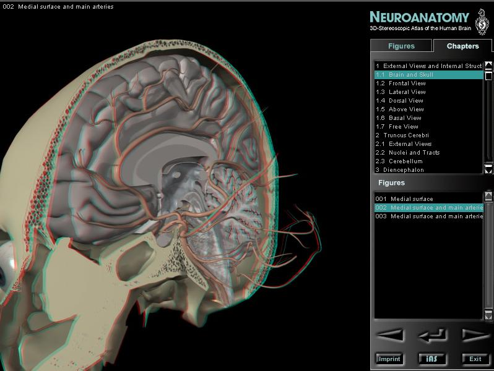Viewport: 494px width, 371px height.
Task: Switch to the Figures tab
Action: click(x=401, y=46)
